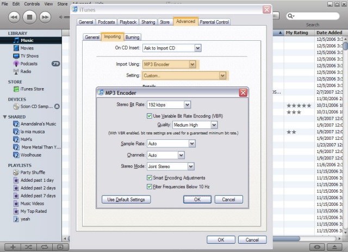Click Cancel in iTunes preferences dialog
The height and width of the screenshot is (252, 348).
click(x=252, y=240)
